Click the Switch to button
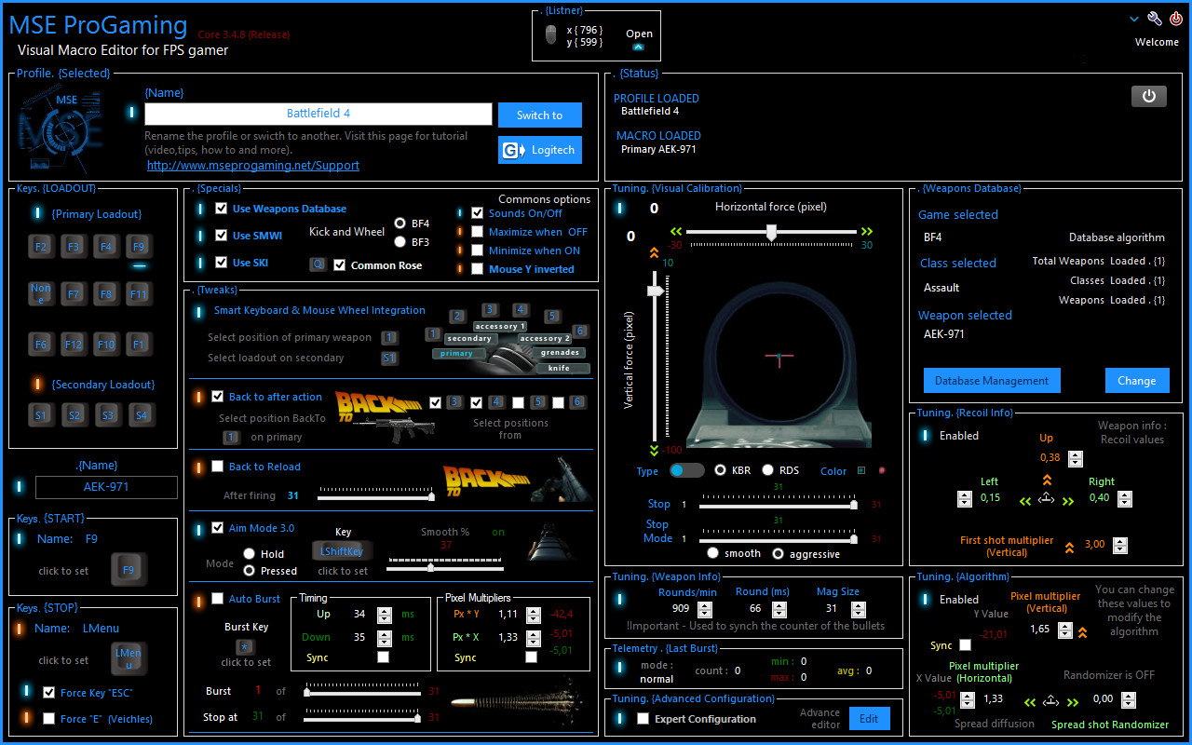The height and width of the screenshot is (745, 1192). click(x=540, y=115)
